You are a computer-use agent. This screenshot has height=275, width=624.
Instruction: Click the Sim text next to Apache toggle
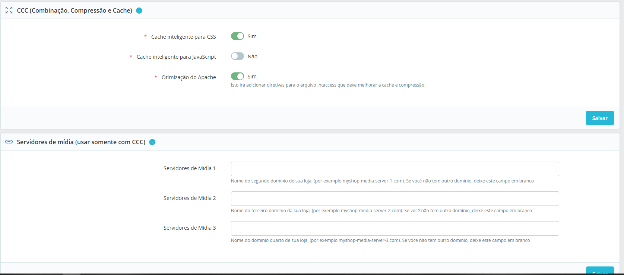[252, 77]
